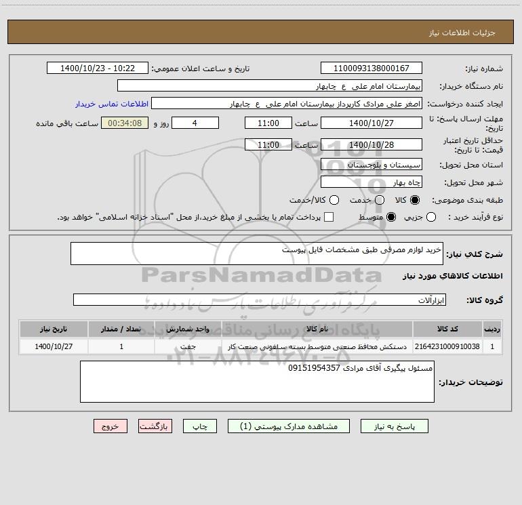Screen dimensions: 522x505
Task: Click the remaining time counter 00:34:08
Action: point(125,123)
